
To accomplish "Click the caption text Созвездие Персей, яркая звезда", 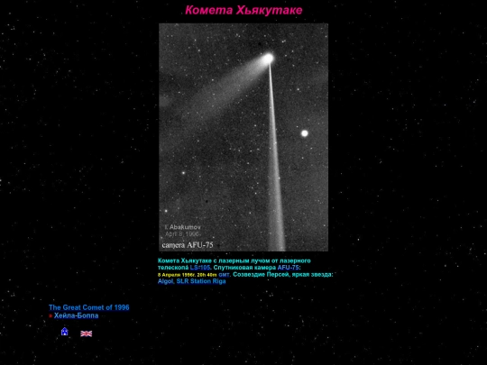I will pyautogui.click(x=282, y=274).
